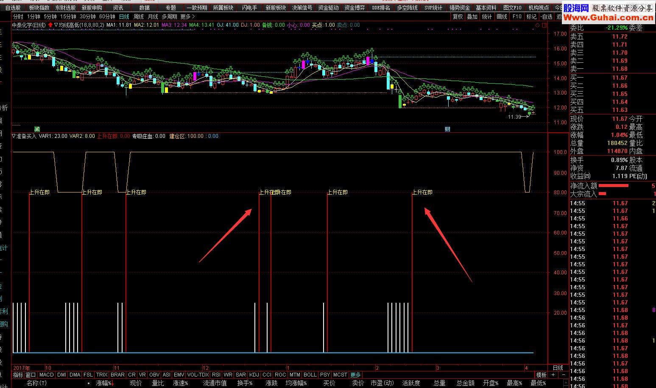Open the 多周期 view

[x=170, y=17]
